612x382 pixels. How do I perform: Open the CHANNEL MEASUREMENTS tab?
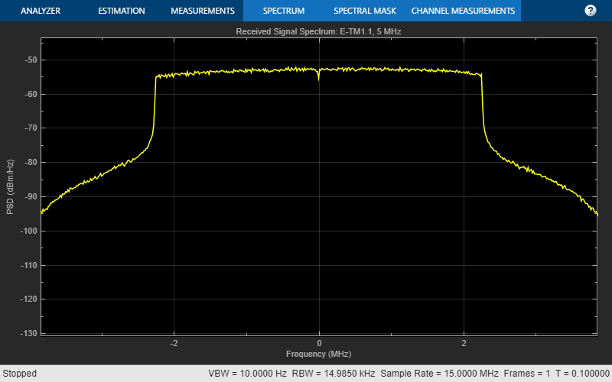[x=463, y=11]
